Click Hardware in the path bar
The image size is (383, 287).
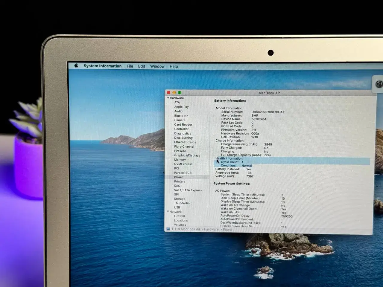point(211,229)
